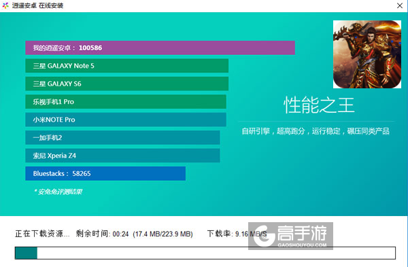
Task: Select the 一加手机2 bar
Action: click(122, 137)
